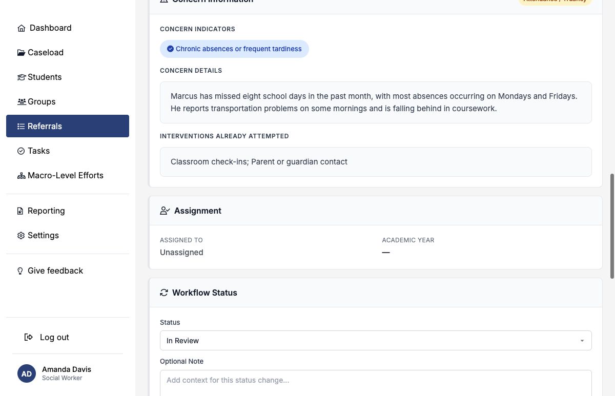Click the Tasks checkmark circle icon
The height and width of the screenshot is (396, 615).
(x=21, y=151)
